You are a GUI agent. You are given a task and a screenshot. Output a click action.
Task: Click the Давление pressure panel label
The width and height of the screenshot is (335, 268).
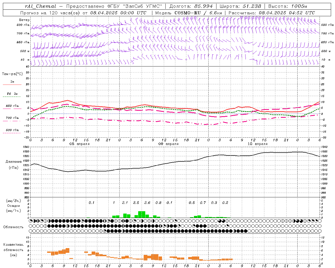point(14,162)
